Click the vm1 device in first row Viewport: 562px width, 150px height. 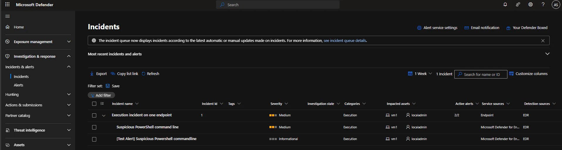click(x=394, y=115)
